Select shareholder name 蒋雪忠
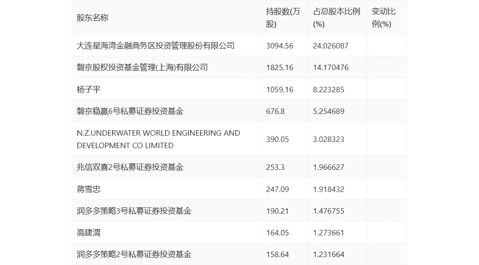The height and width of the screenshot is (265, 479). [x=88, y=189]
